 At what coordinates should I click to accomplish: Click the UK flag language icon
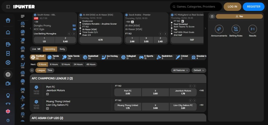(8, 111)
